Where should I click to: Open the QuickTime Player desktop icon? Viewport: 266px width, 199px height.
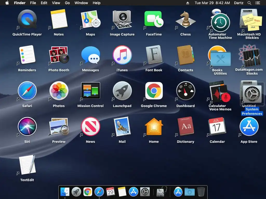pyautogui.click(x=27, y=19)
